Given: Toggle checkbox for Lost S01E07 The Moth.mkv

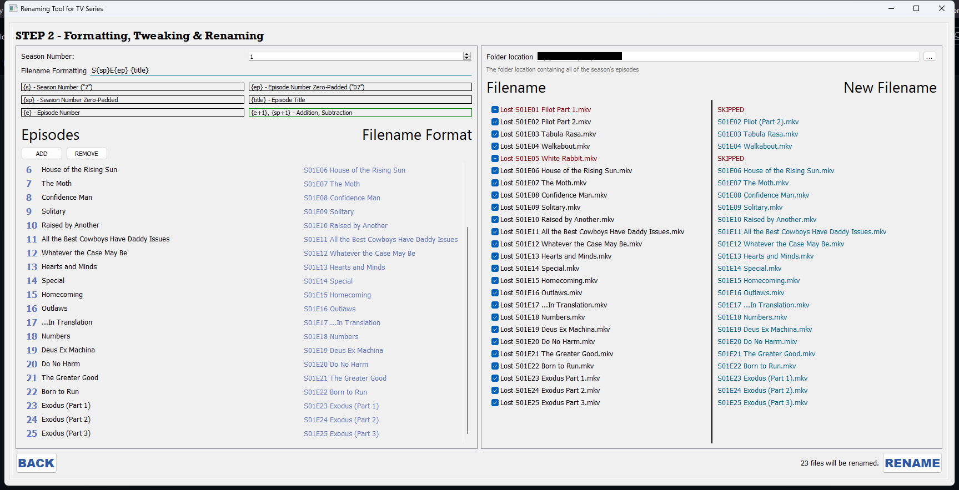Looking at the screenshot, I should pos(495,183).
